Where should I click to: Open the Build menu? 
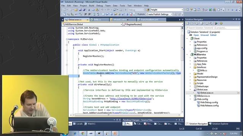[92, 6]
